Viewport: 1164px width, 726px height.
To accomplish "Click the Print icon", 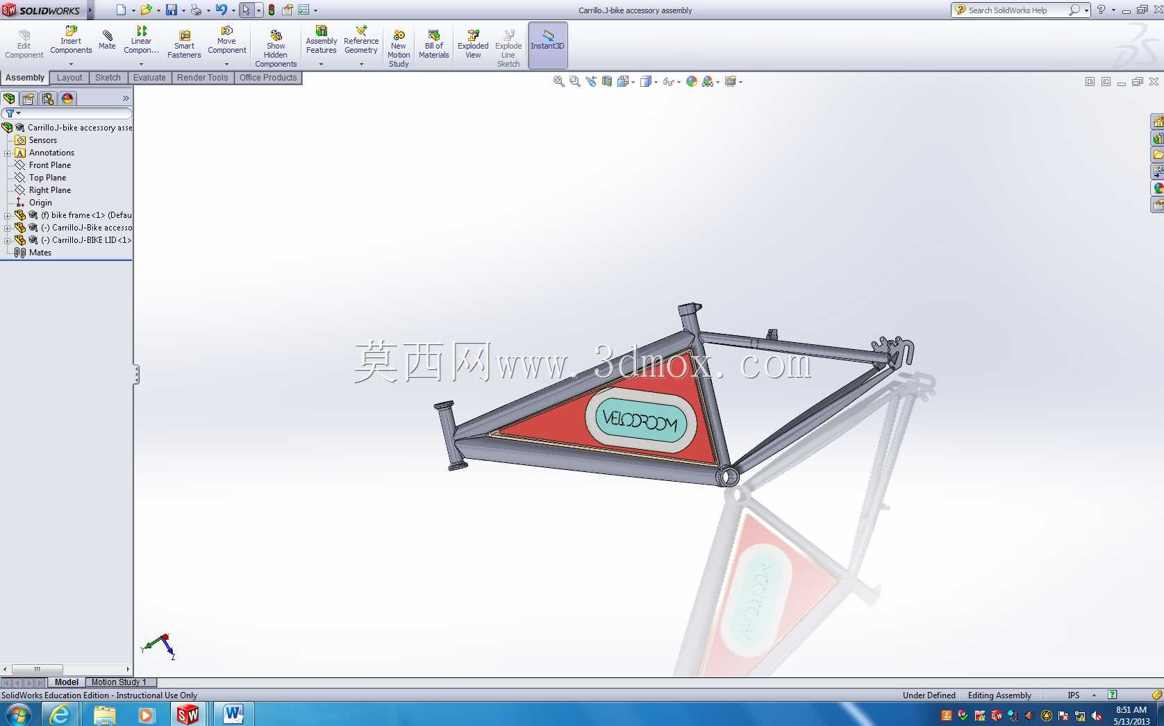I will click(196, 10).
